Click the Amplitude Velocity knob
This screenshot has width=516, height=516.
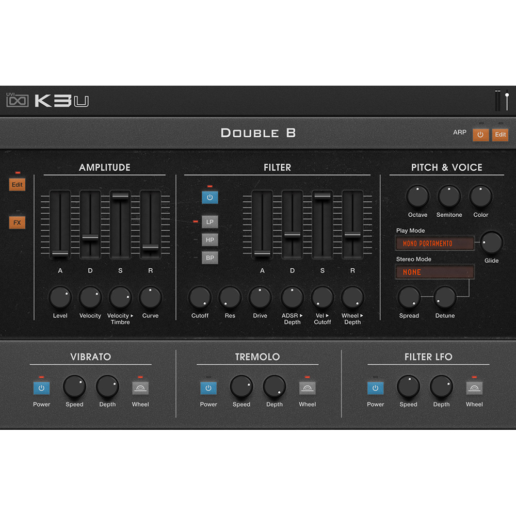(x=90, y=297)
